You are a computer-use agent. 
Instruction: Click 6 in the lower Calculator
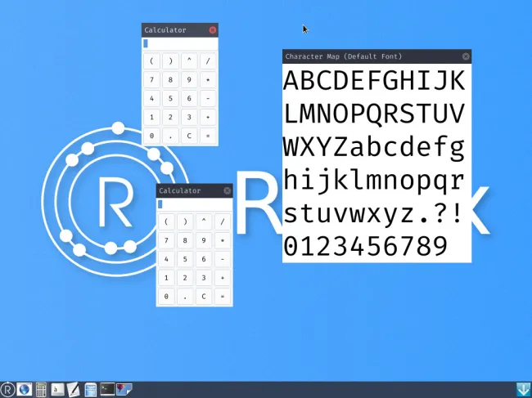tap(204, 259)
